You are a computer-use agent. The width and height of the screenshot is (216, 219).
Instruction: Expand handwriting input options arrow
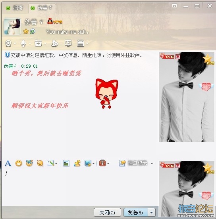pos(56,163)
